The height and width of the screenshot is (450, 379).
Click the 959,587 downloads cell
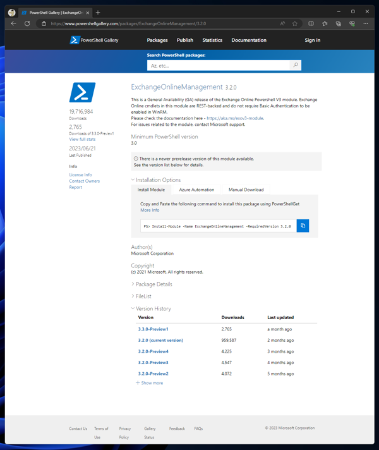click(x=229, y=341)
